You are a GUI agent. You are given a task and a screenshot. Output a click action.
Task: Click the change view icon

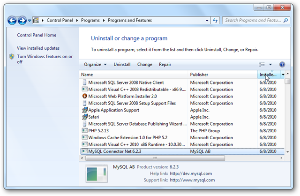tap(262, 65)
